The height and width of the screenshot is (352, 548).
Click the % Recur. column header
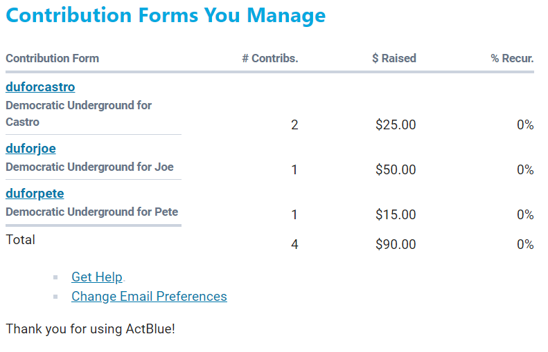pos(512,59)
